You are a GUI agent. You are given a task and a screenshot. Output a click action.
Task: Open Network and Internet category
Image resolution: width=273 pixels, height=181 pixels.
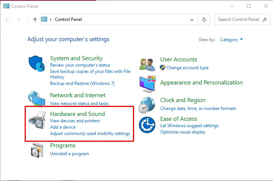[x=78, y=95]
